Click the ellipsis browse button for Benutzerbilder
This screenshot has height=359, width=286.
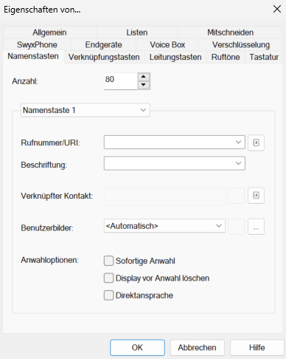[x=256, y=227]
